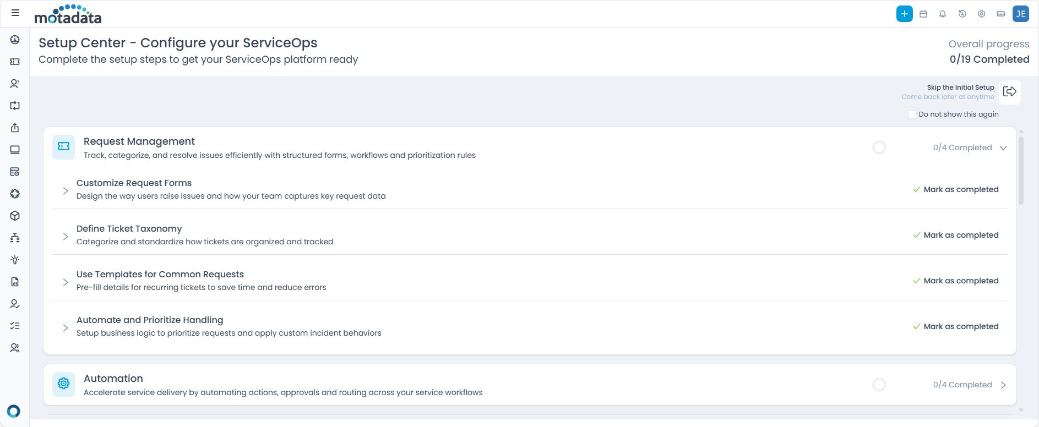Expand Customize Request Forms step
Image resolution: width=1039 pixels, height=427 pixels.
click(x=66, y=190)
